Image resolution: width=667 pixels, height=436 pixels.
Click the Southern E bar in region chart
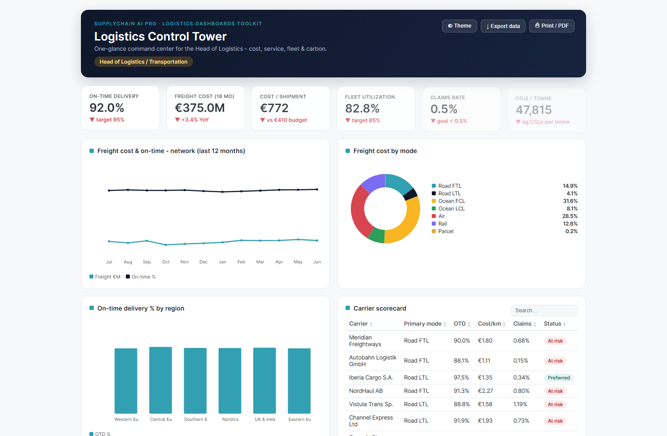(x=195, y=381)
